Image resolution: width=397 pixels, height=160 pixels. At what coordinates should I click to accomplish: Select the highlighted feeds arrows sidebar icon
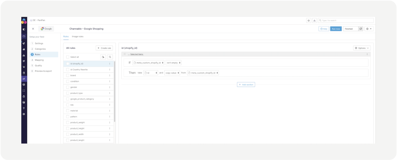[x=24, y=79]
